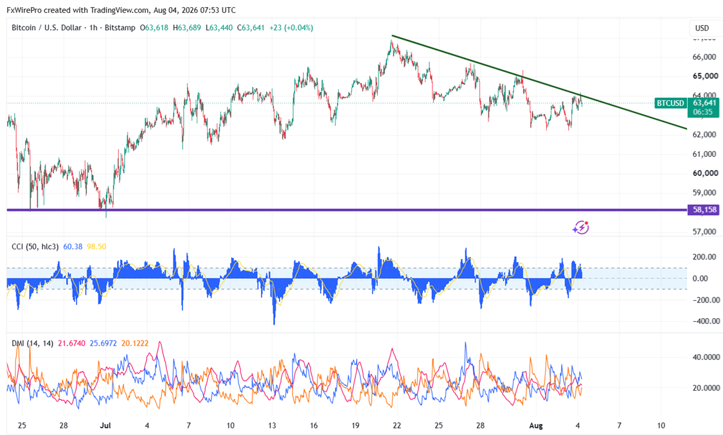Click the FxWirePro TradingView attribution header

(121, 10)
